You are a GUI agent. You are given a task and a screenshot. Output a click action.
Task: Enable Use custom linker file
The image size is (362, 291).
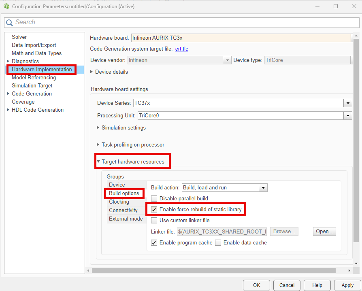[x=154, y=221]
